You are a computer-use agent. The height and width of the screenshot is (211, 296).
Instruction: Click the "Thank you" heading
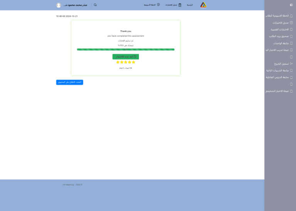click(x=126, y=31)
